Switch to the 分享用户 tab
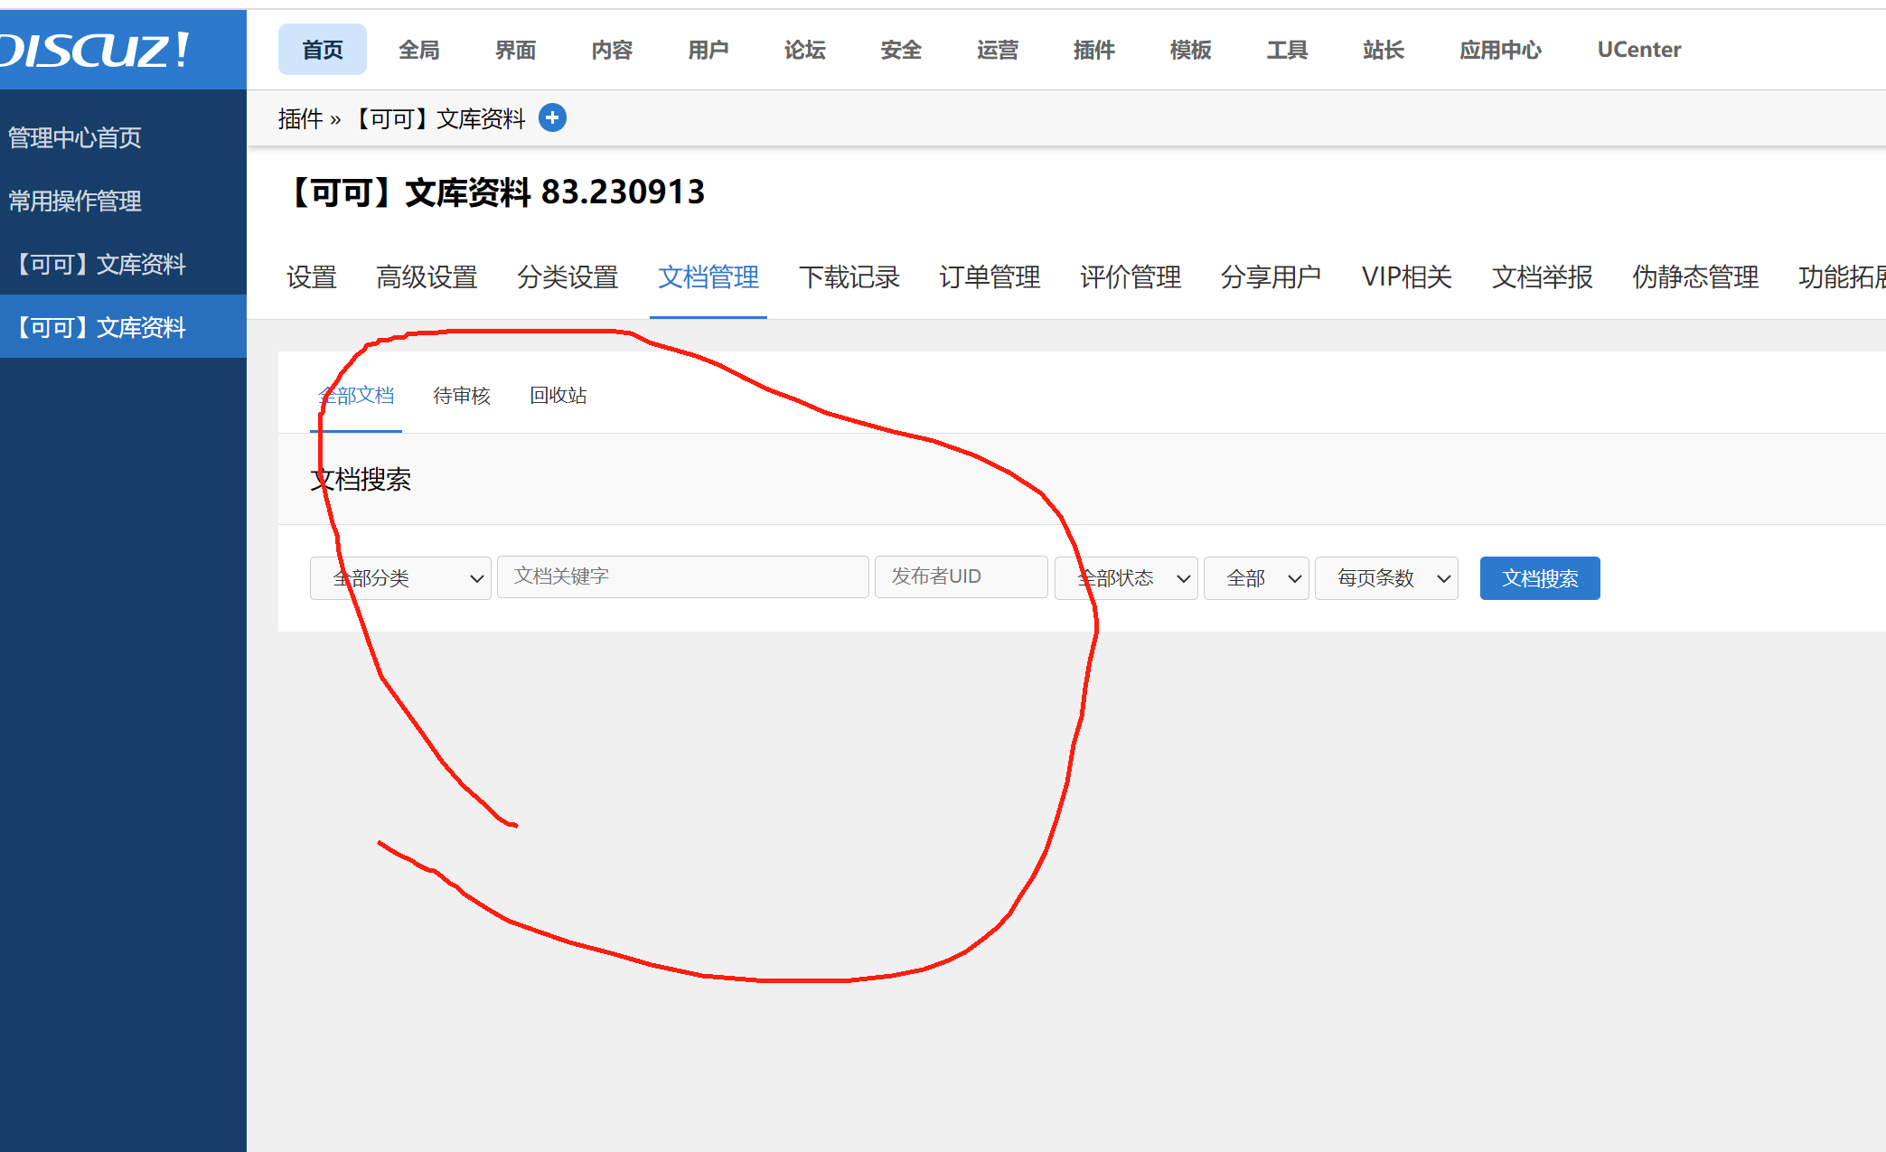The image size is (1886, 1152). (1271, 276)
